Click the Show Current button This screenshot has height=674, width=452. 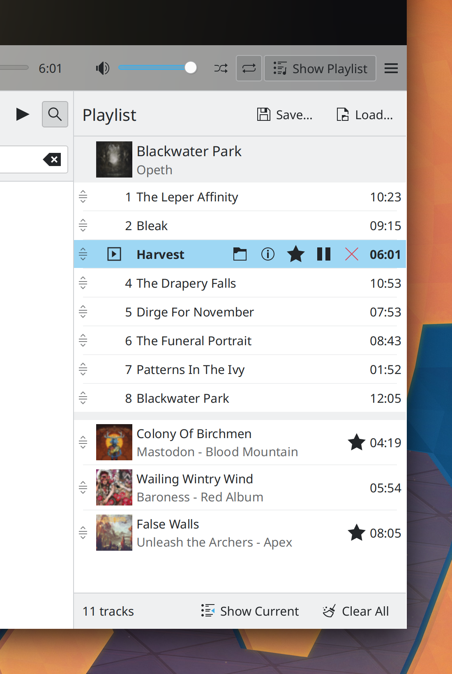(250, 611)
